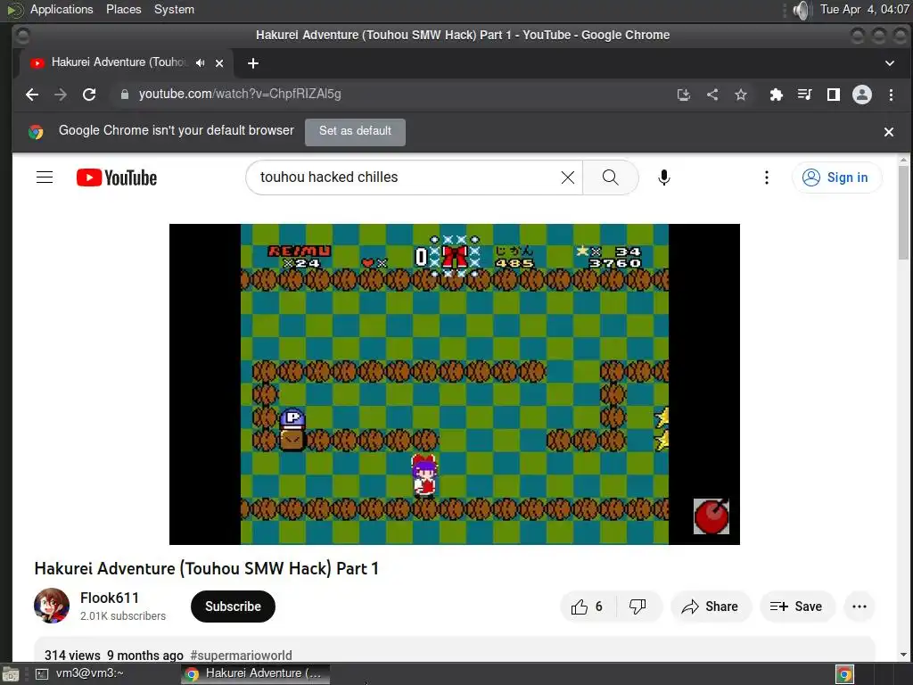Open the Applications menu

62,9
